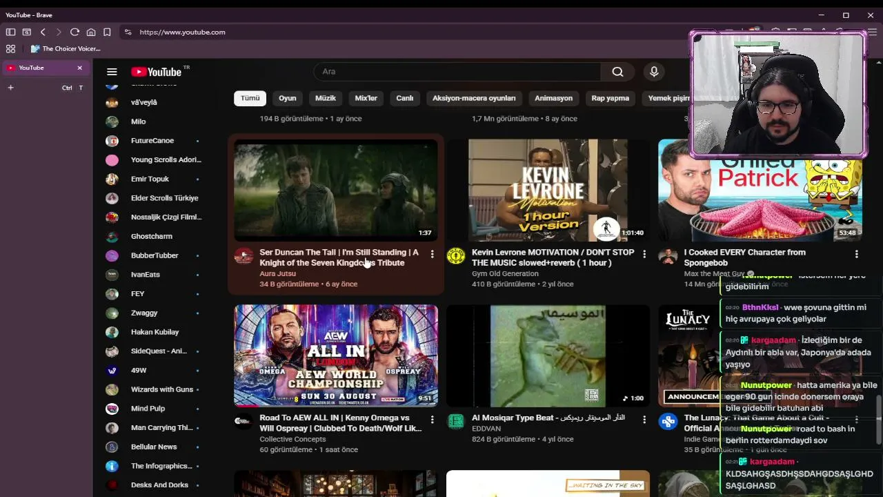Screen dimensions: 883x497
Task: Play the Ser Duncan The Tall video thumbnail
Action: (336, 191)
